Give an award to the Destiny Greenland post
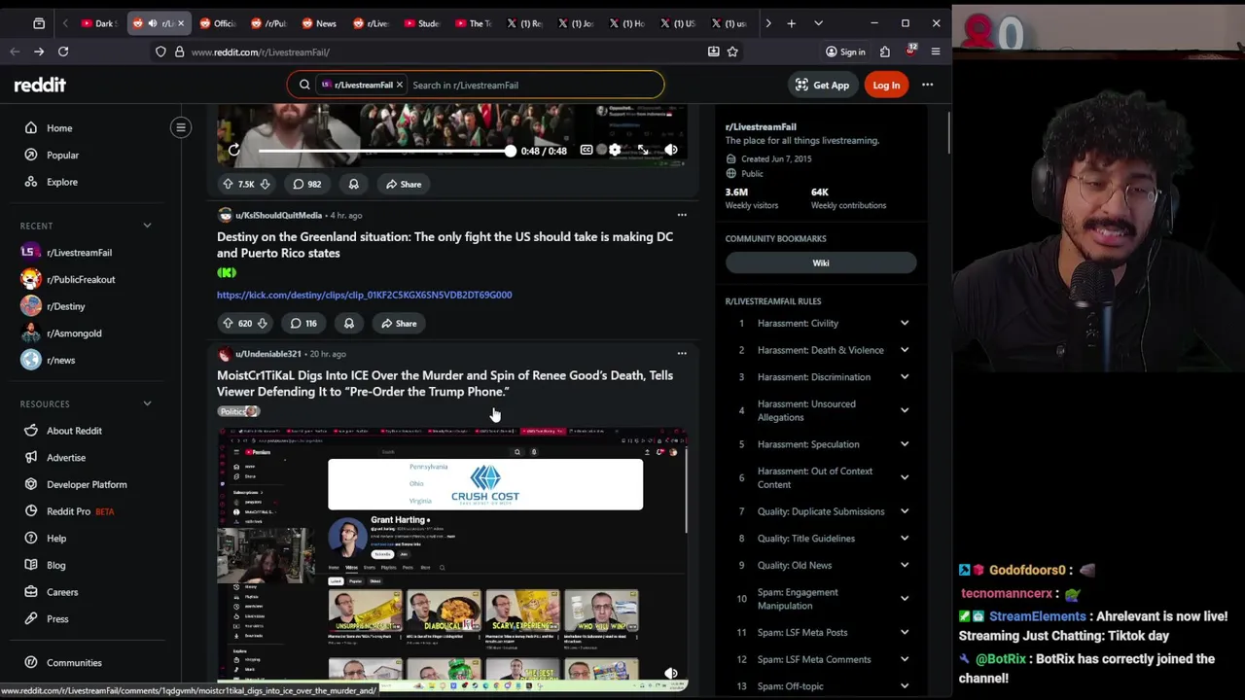 click(349, 323)
